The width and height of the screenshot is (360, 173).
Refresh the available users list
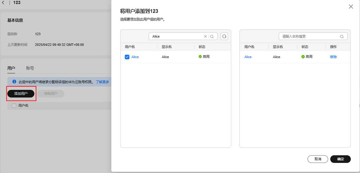coord(224,36)
